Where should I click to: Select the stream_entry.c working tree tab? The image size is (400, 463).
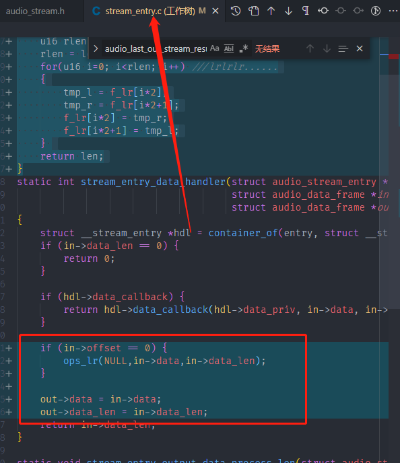click(x=150, y=11)
